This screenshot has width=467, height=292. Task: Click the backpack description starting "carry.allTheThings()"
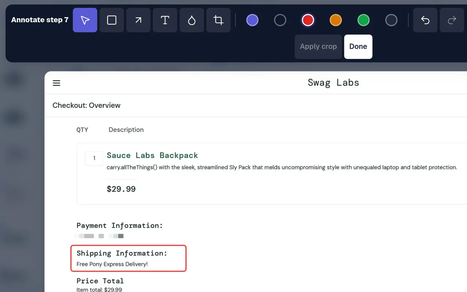coord(282,168)
